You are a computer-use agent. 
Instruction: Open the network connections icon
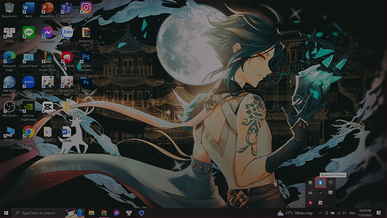tap(338, 213)
